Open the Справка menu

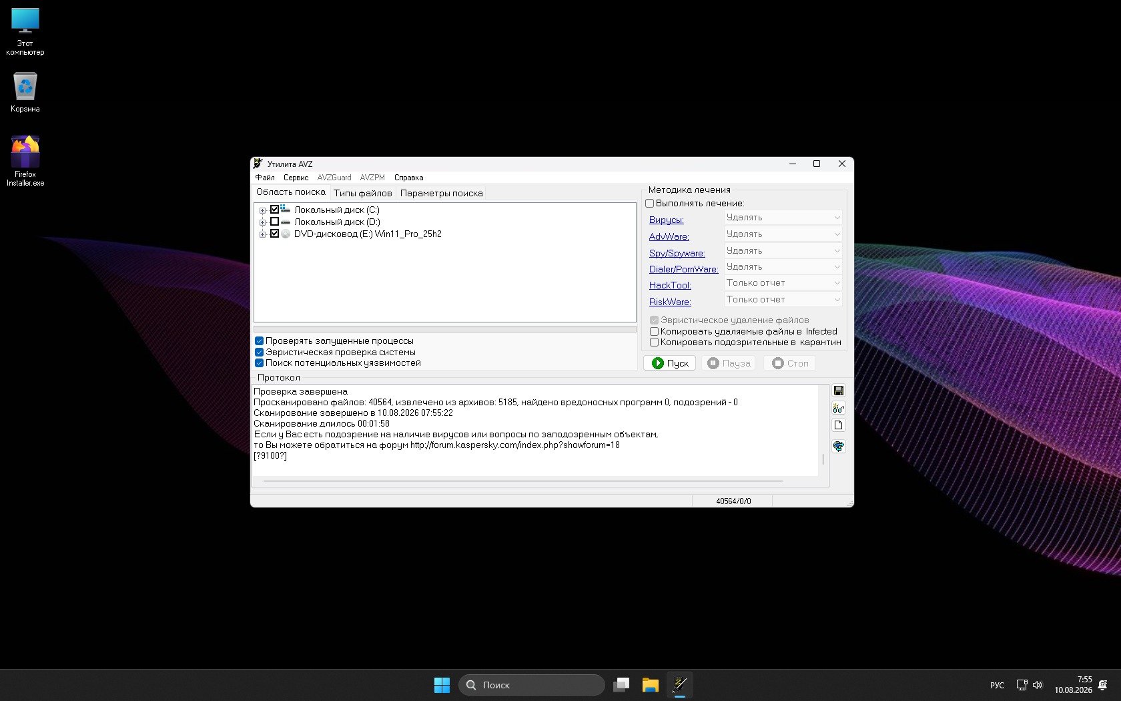click(408, 178)
